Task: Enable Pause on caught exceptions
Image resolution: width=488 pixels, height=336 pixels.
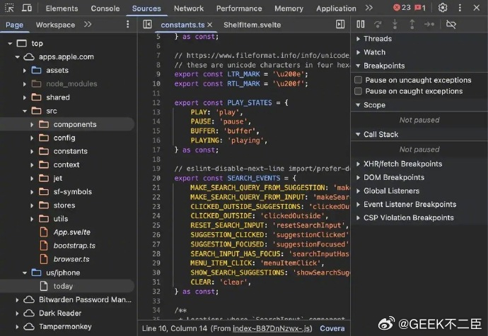Action: point(358,91)
